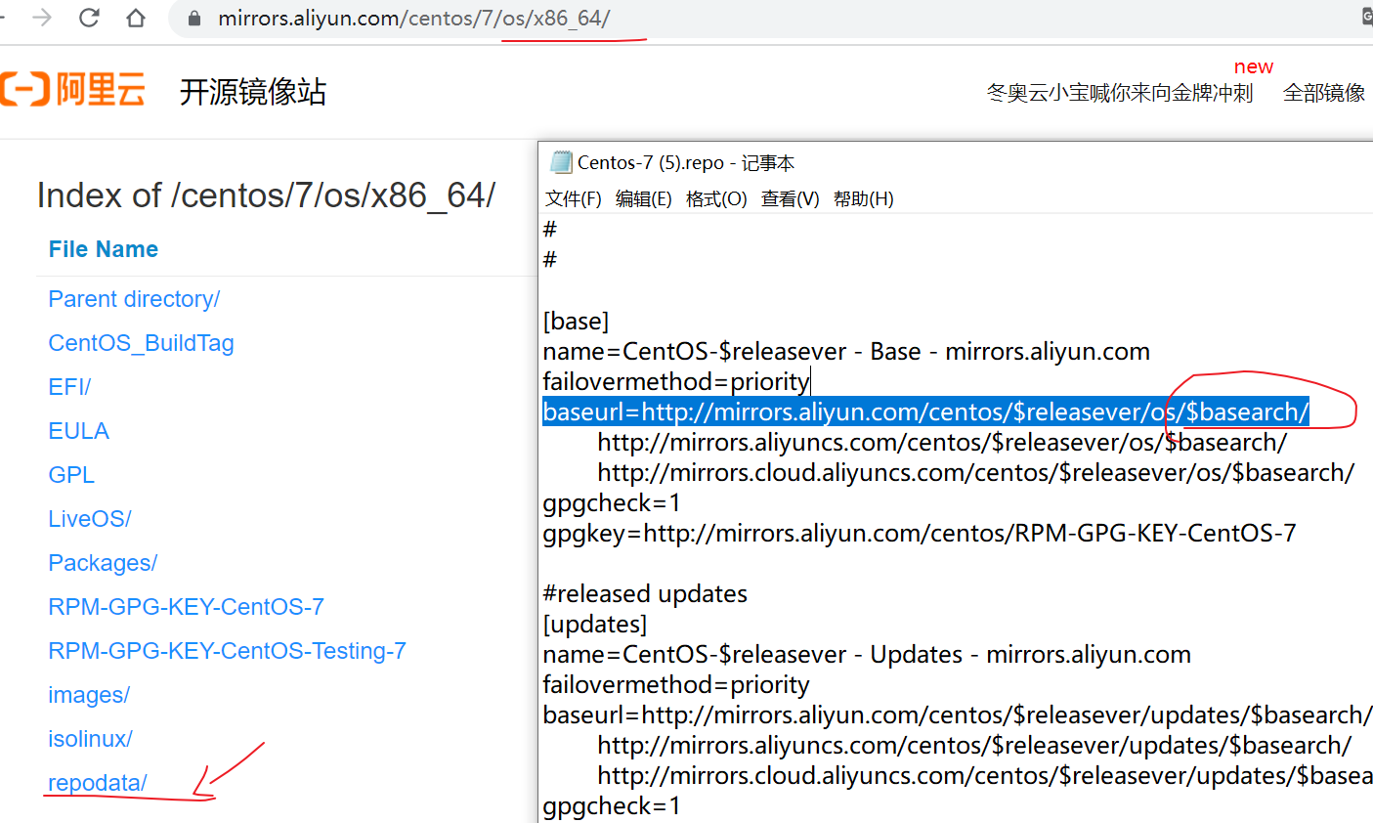Image resolution: width=1373 pixels, height=823 pixels.
Task: Click the [base] section line in Notepad
Action: click(x=576, y=321)
